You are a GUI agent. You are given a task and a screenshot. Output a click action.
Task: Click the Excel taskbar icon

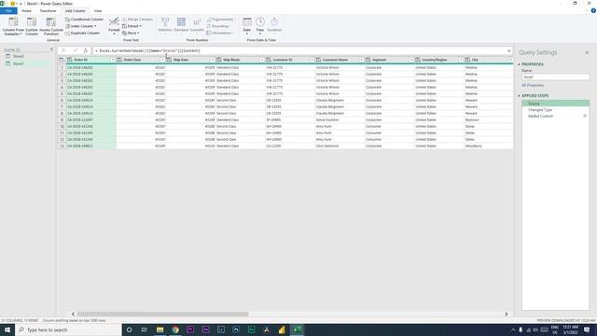pos(297,329)
